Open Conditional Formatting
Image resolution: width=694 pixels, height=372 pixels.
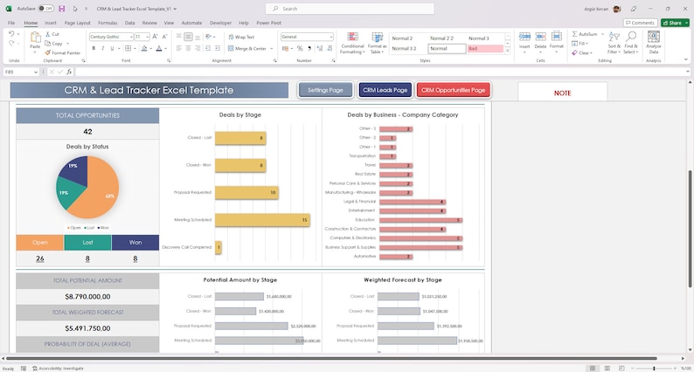pos(352,43)
